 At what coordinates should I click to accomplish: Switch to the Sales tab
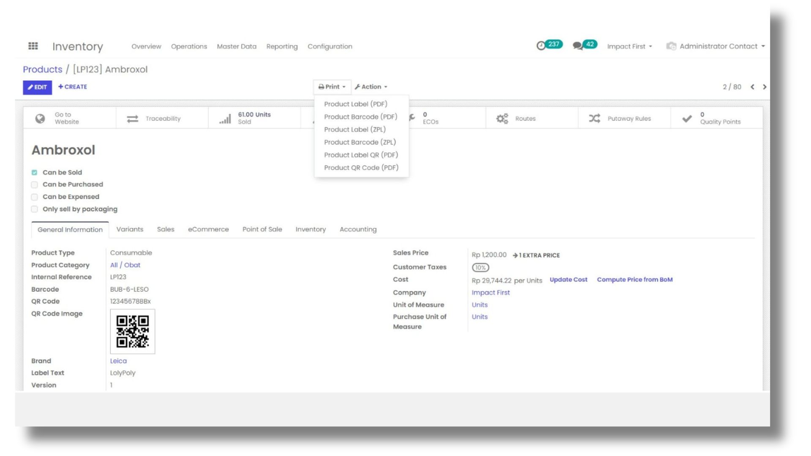pos(166,229)
